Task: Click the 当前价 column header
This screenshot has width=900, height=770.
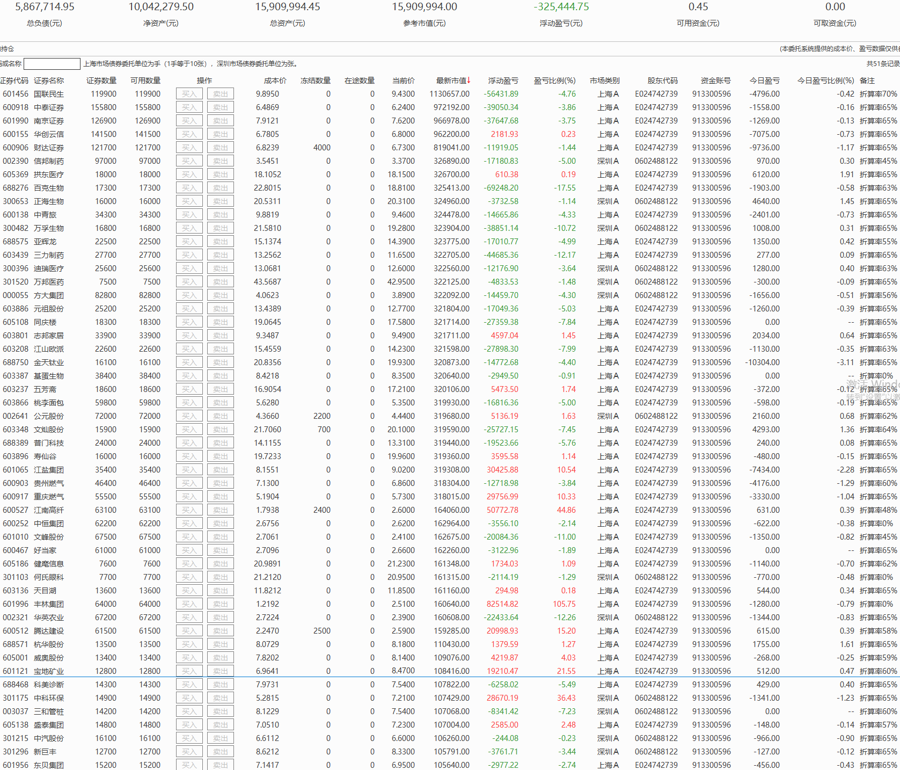Action: [403, 81]
